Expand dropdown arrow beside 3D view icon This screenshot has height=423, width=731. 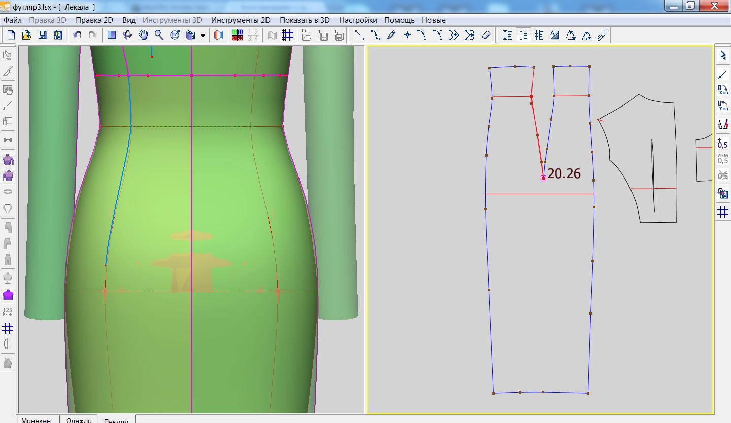203,36
